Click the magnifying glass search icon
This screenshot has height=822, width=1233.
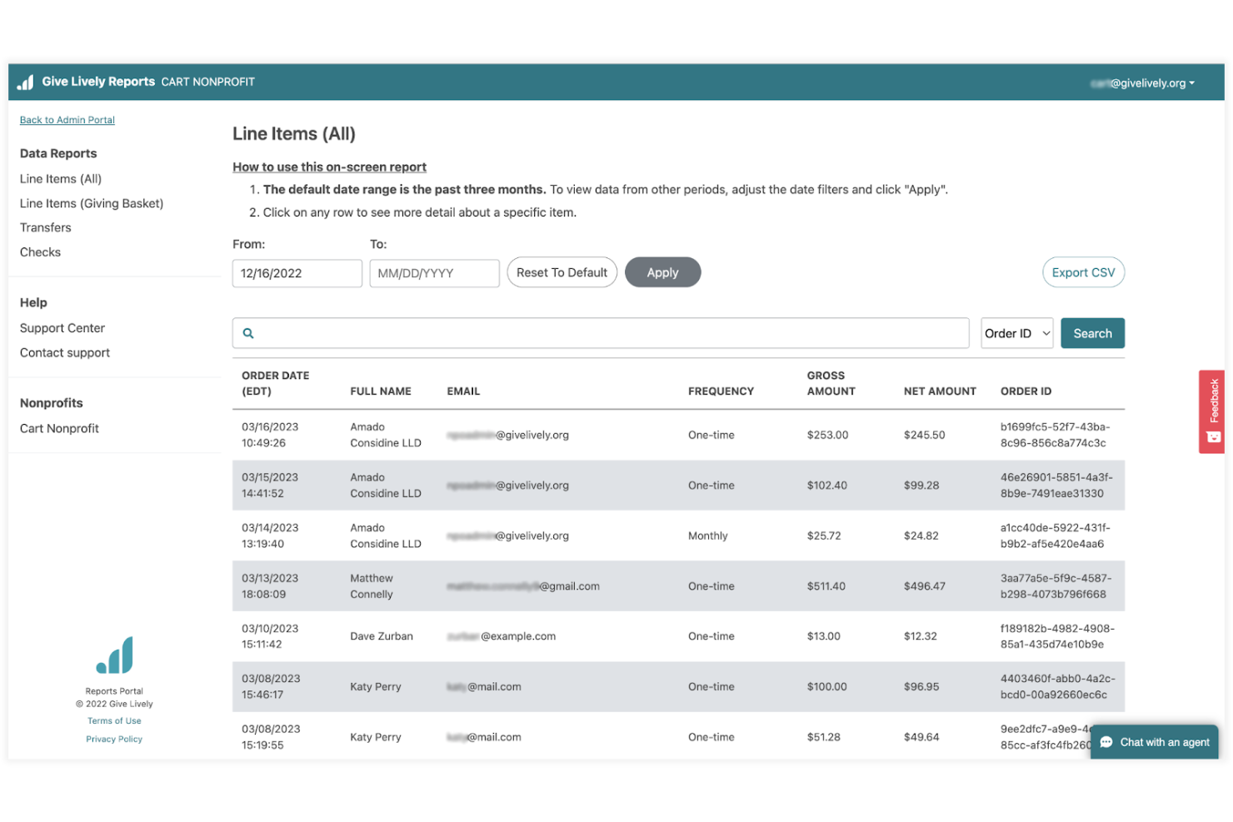point(248,333)
